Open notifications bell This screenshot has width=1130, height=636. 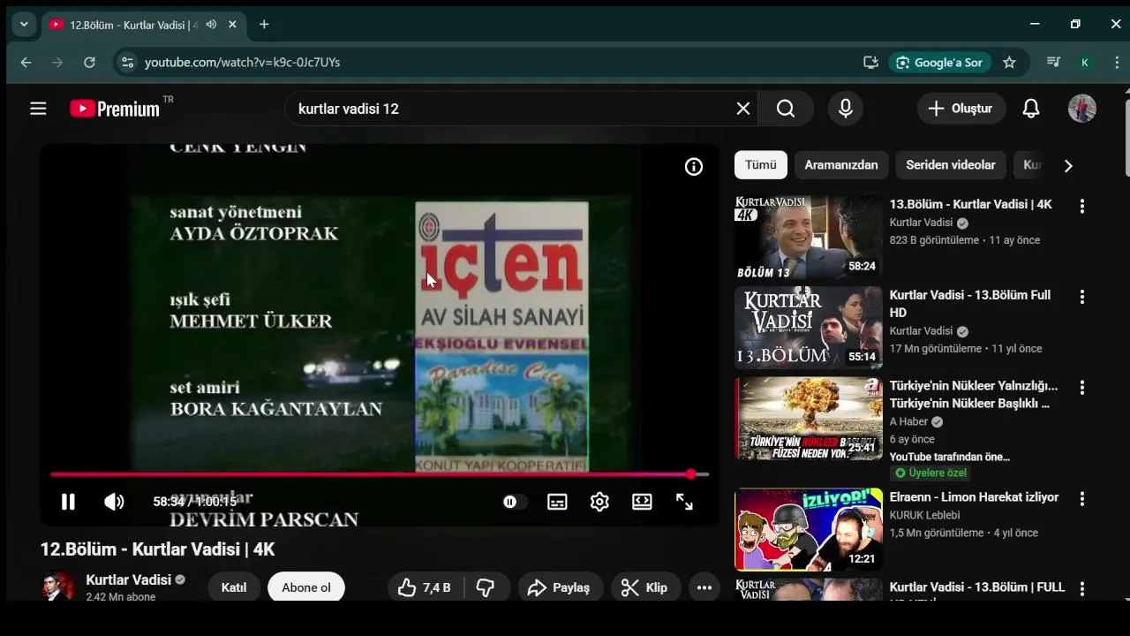pyautogui.click(x=1031, y=109)
